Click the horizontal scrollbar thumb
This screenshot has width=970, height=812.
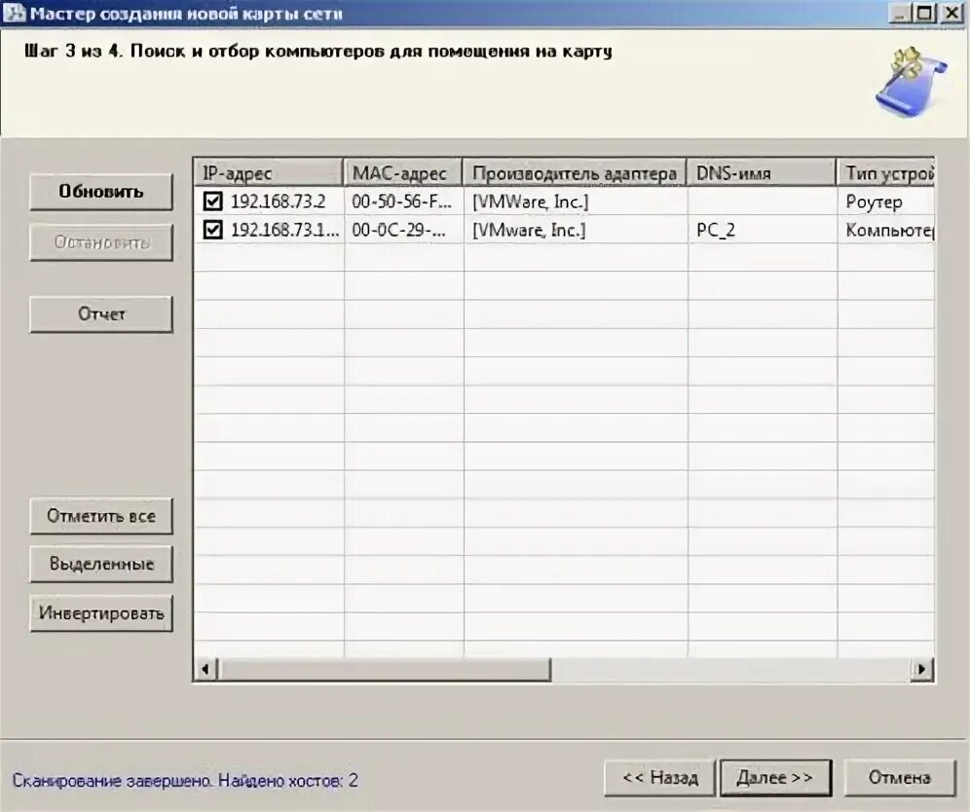[x=384, y=669]
